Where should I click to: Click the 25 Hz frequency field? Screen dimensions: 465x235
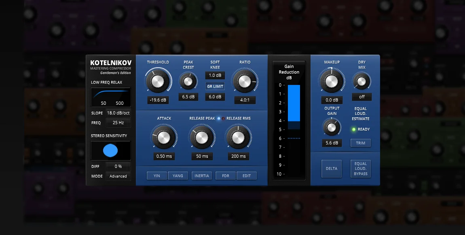[x=118, y=123]
